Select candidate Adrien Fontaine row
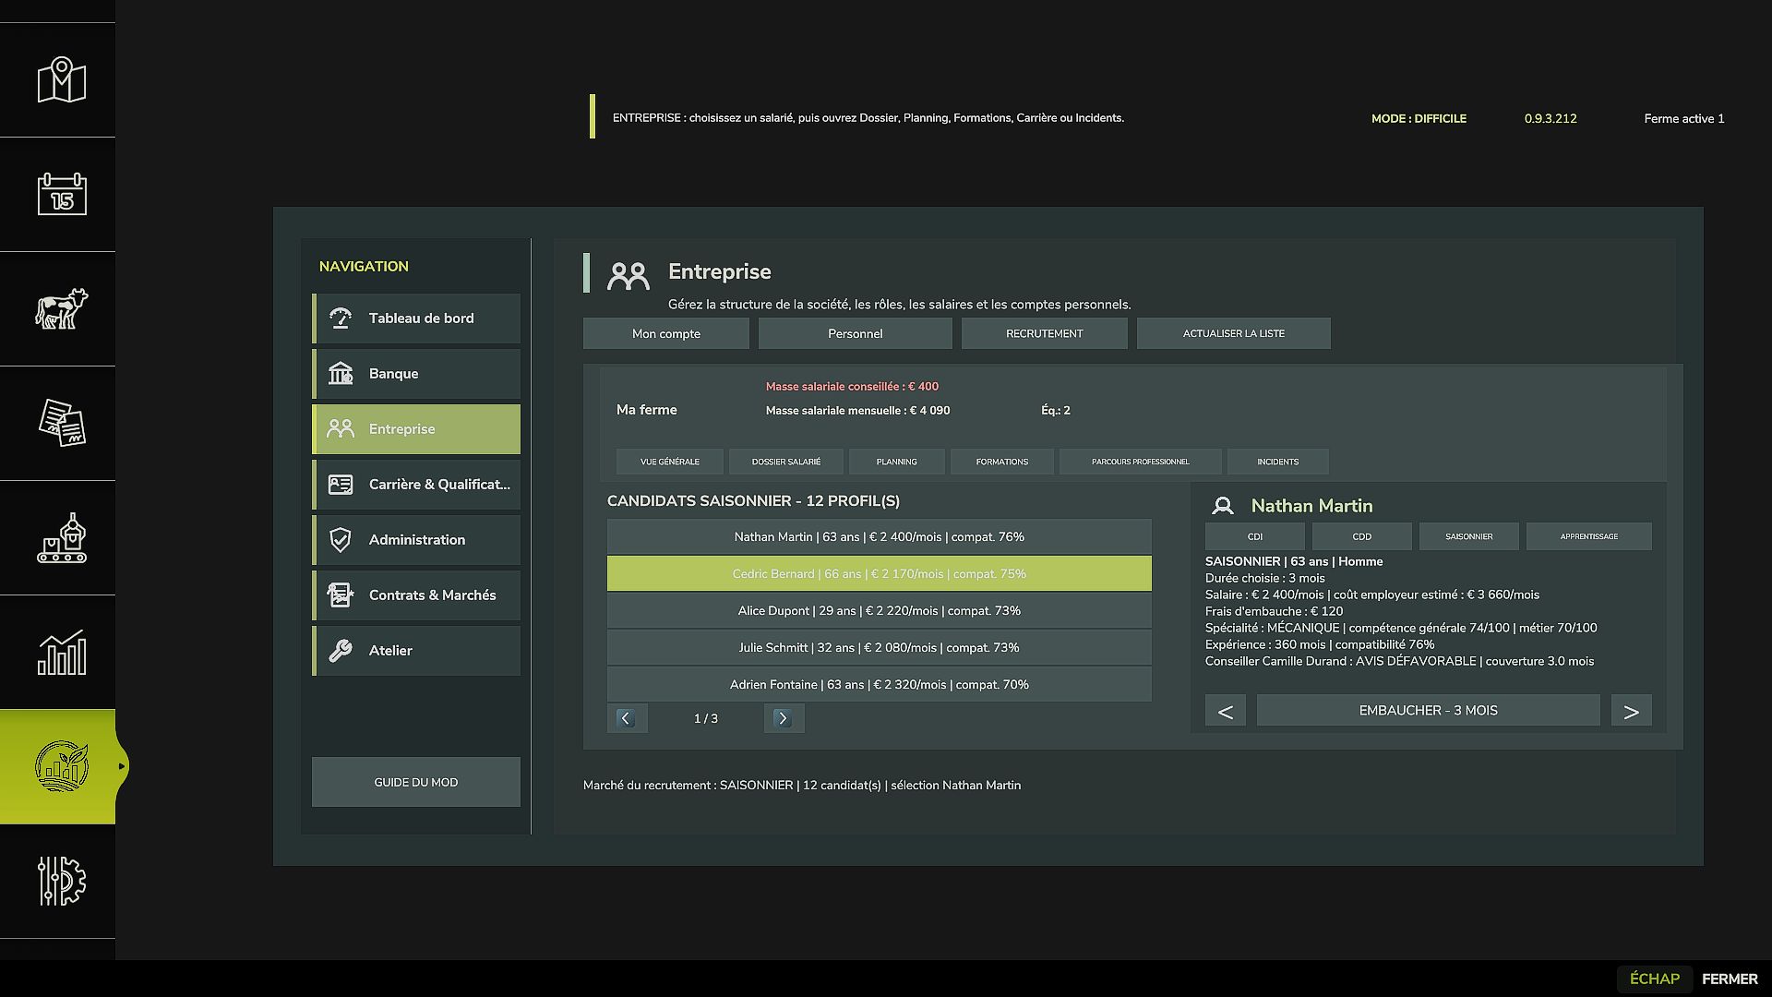This screenshot has width=1772, height=997. [880, 684]
